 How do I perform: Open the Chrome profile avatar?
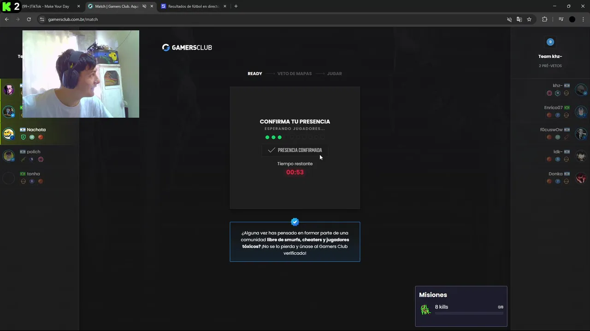pyautogui.click(x=572, y=19)
